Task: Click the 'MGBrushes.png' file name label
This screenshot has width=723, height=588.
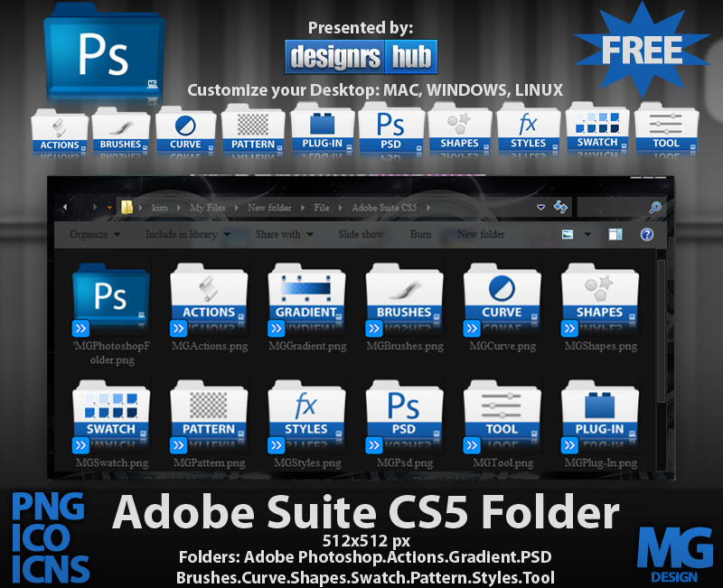Action: (405, 346)
